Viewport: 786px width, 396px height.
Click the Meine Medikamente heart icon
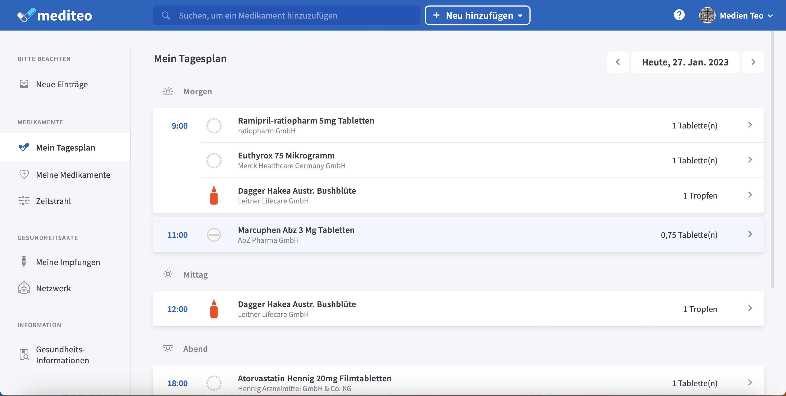[24, 174]
